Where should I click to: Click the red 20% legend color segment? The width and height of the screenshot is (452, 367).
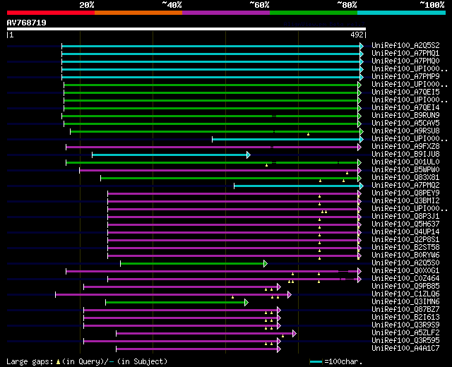pos(51,13)
